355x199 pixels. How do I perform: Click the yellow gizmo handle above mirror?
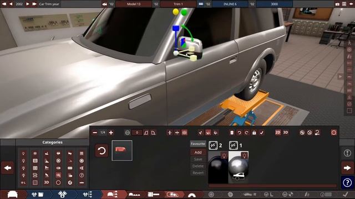[176, 12]
